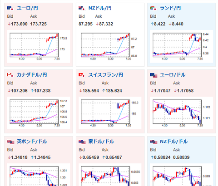Click the Euro/Yen flag icon
The width and height of the screenshot is (218, 186).
10,8
